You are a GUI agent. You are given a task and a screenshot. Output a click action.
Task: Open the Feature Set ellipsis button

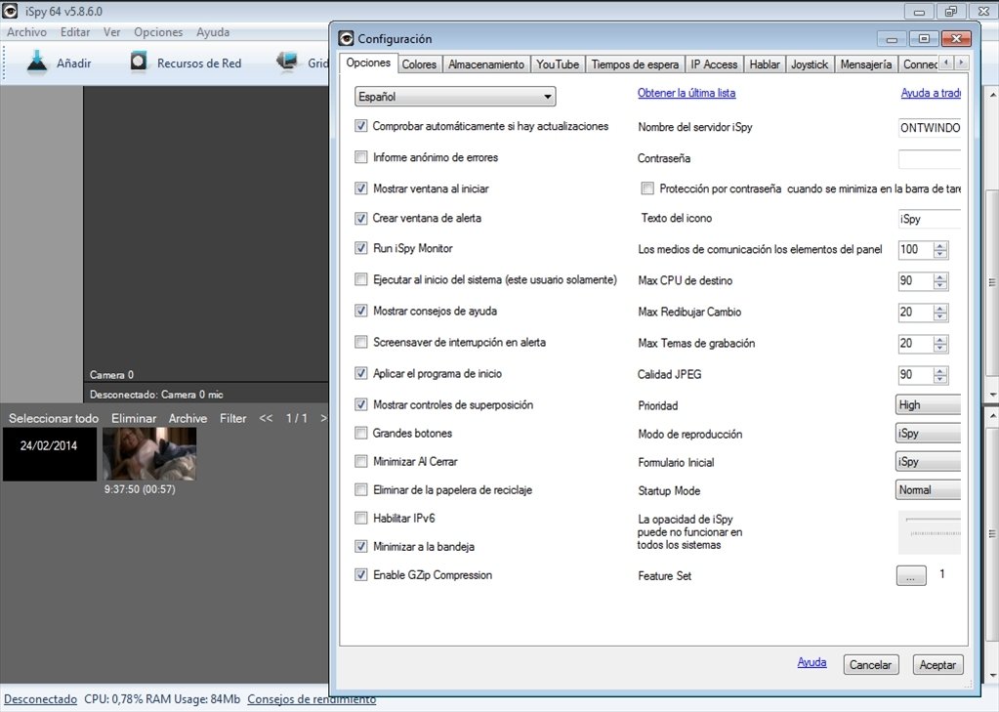(x=911, y=575)
